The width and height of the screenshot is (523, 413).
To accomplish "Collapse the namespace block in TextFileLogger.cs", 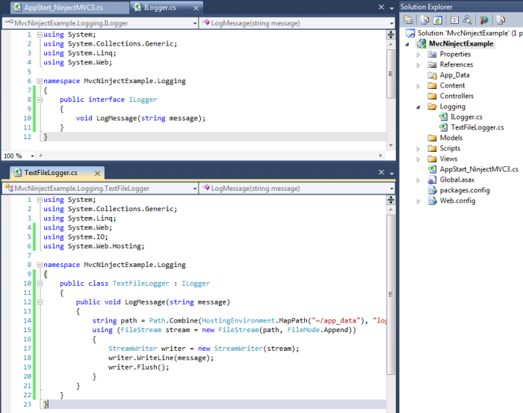I will [40, 265].
